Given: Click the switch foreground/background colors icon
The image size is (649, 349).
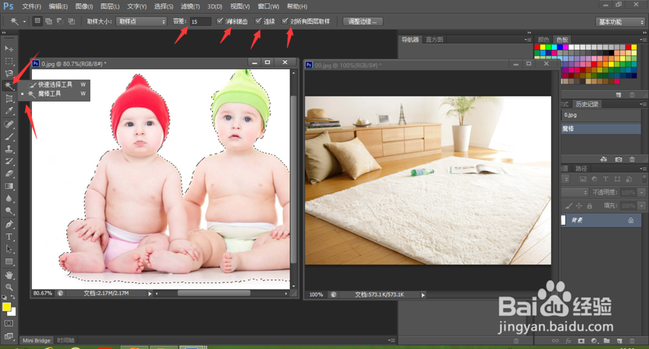Looking at the screenshot, I should click(13, 297).
